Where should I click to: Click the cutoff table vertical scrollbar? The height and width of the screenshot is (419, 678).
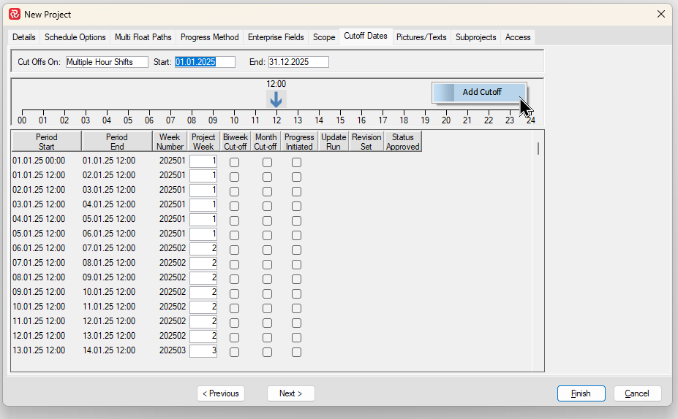pos(539,149)
